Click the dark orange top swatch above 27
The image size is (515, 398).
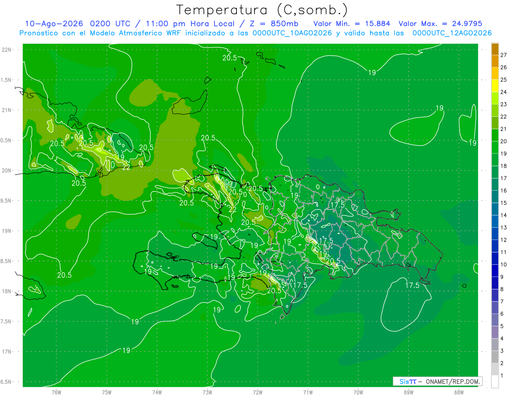(495, 49)
